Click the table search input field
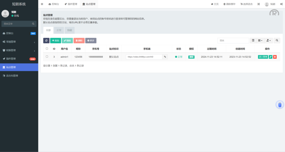The width and height of the screenshot is (285, 152). tap(233, 40)
